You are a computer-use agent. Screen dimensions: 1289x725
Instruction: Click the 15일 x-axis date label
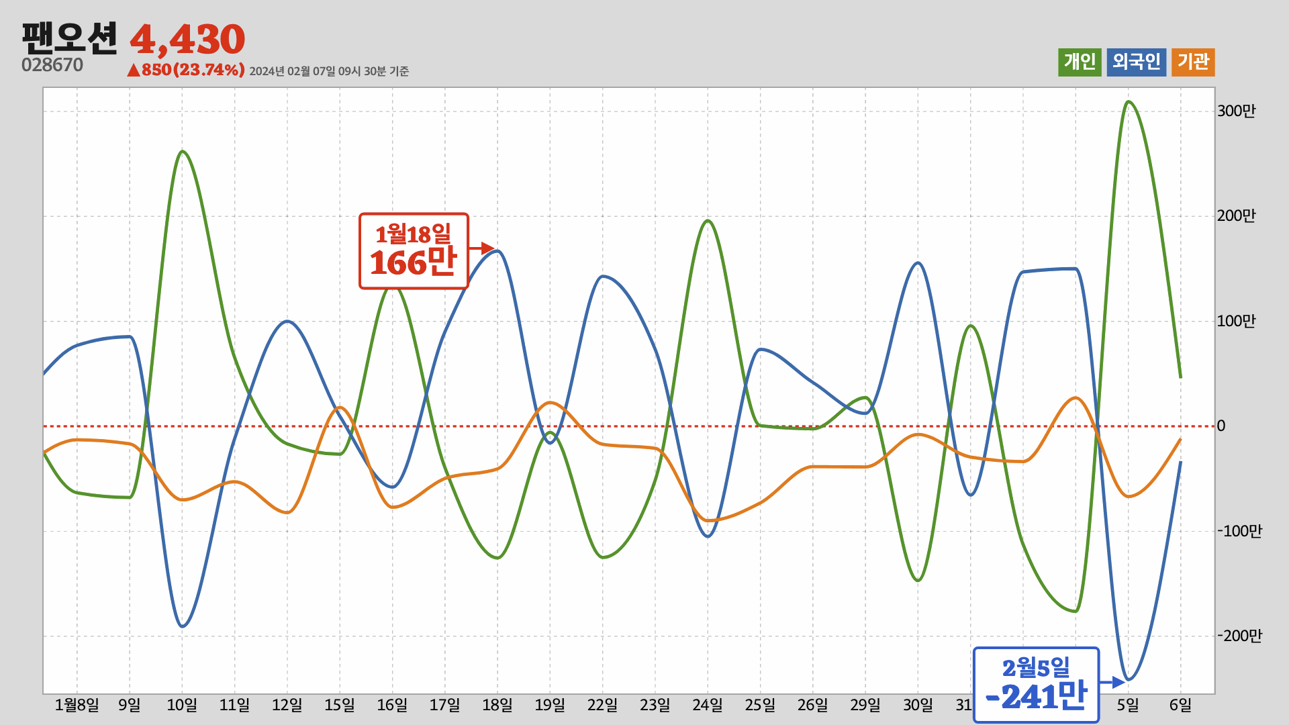(x=340, y=705)
